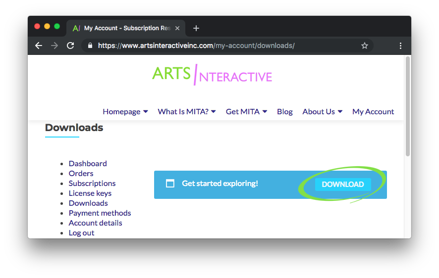Click the page vertical scrollbar
Image resolution: width=439 pixels, height=278 pixels.
tap(408, 106)
